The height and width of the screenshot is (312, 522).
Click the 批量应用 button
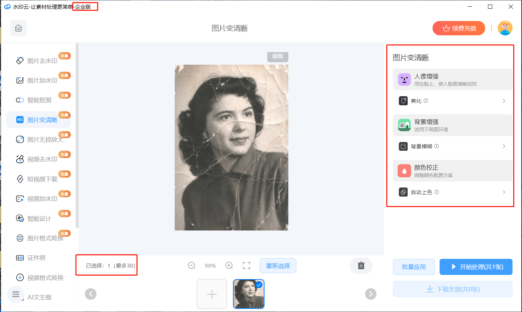414,267
